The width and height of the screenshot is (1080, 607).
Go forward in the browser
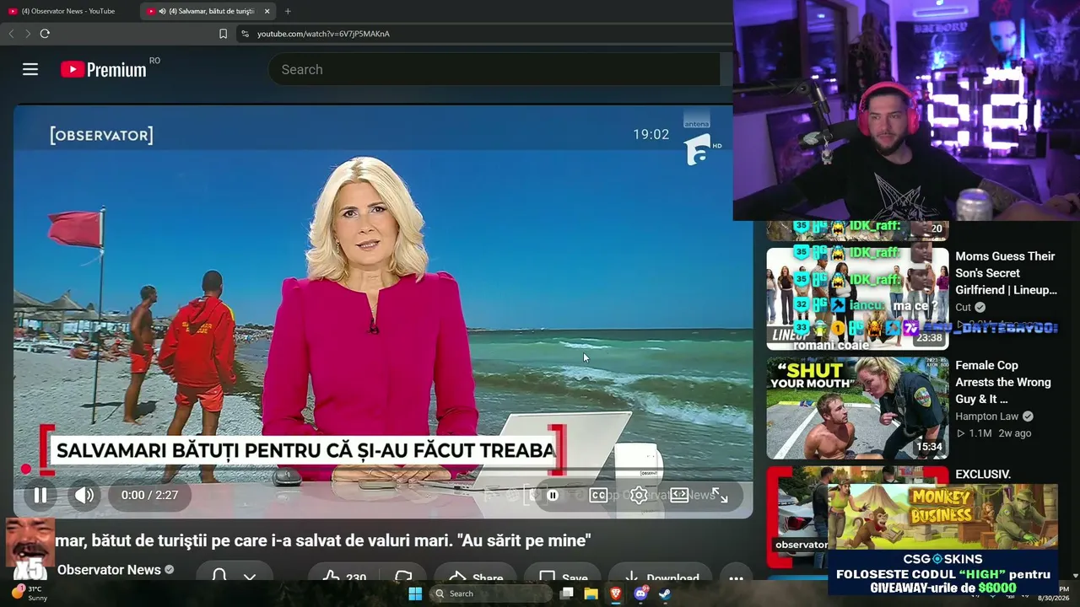28,34
